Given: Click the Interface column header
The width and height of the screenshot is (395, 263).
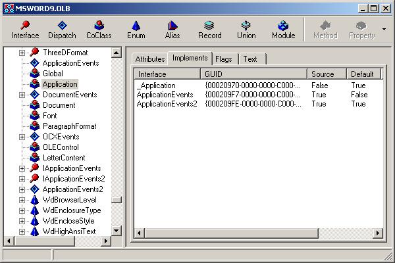Looking at the screenshot, I should click(x=167, y=74).
